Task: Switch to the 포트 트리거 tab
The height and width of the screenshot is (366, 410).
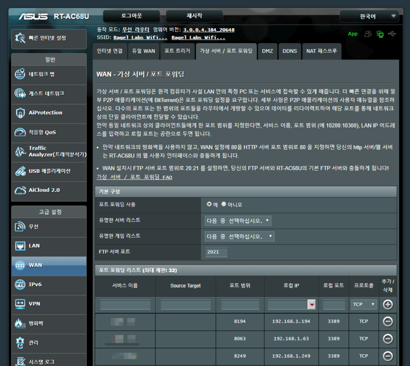Action: (177, 51)
